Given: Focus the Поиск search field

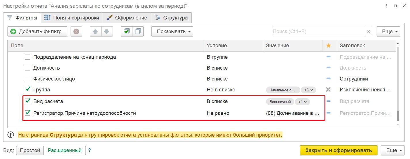Looking at the screenshot, I should [318, 32].
